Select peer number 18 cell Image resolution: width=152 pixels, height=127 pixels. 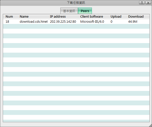(x=7, y=22)
